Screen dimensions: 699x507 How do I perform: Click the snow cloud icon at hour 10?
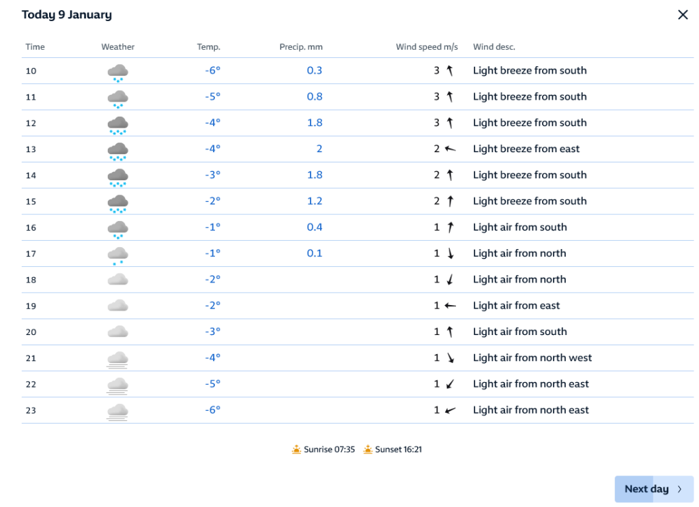pyautogui.click(x=118, y=71)
